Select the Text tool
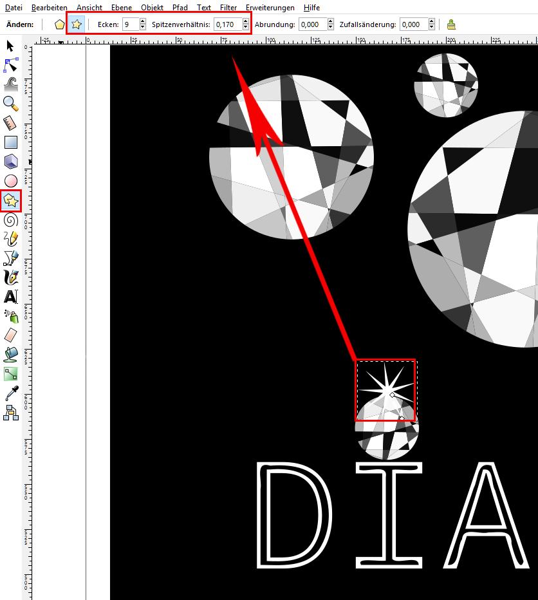 (11, 297)
